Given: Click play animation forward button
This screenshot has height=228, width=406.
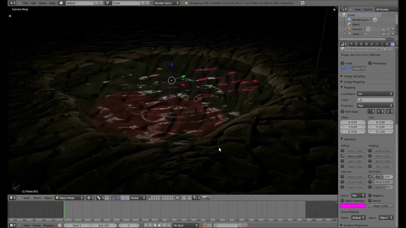Looking at the screenshot, I should point(159,225).
